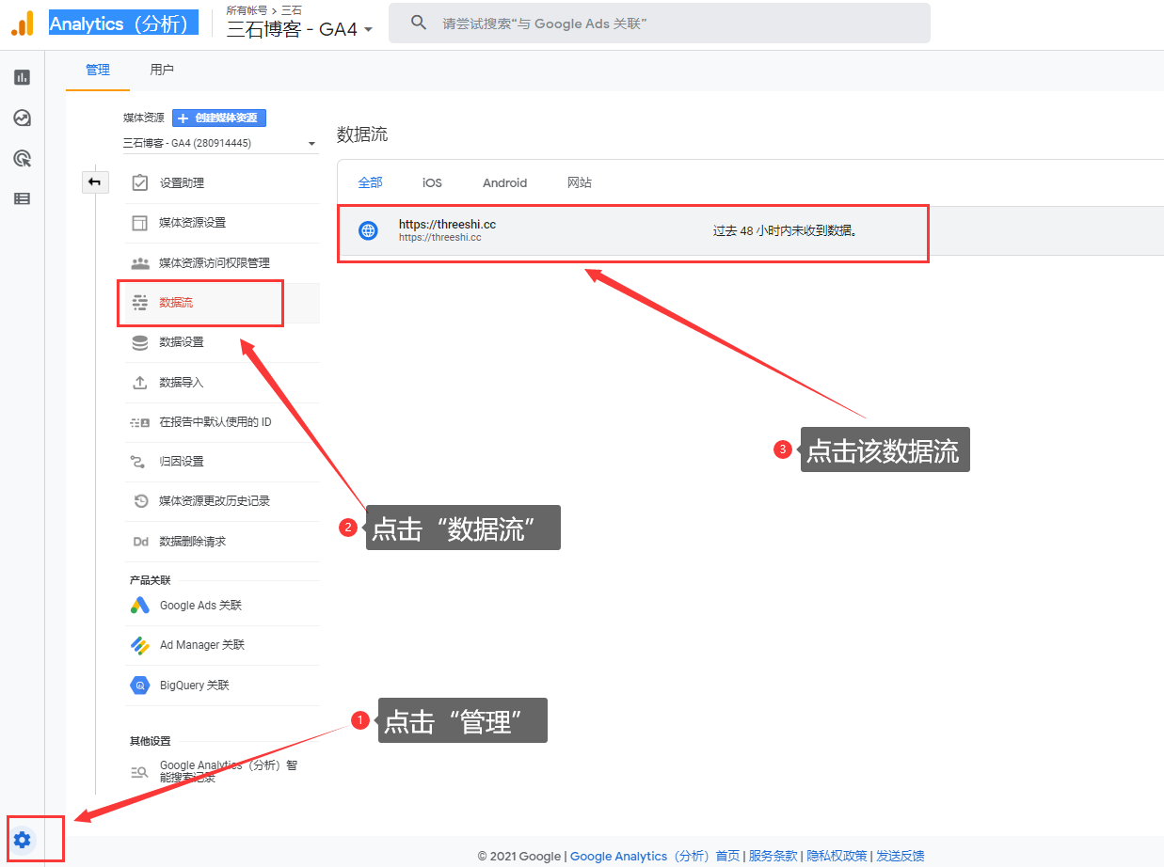Click the Dd 数据删除请求 icon
Viewport: 1164px width, 867px height.
tap(140, 542)
